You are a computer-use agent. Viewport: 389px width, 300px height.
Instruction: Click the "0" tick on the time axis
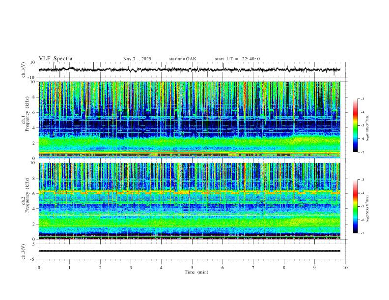tap(39, 267)
